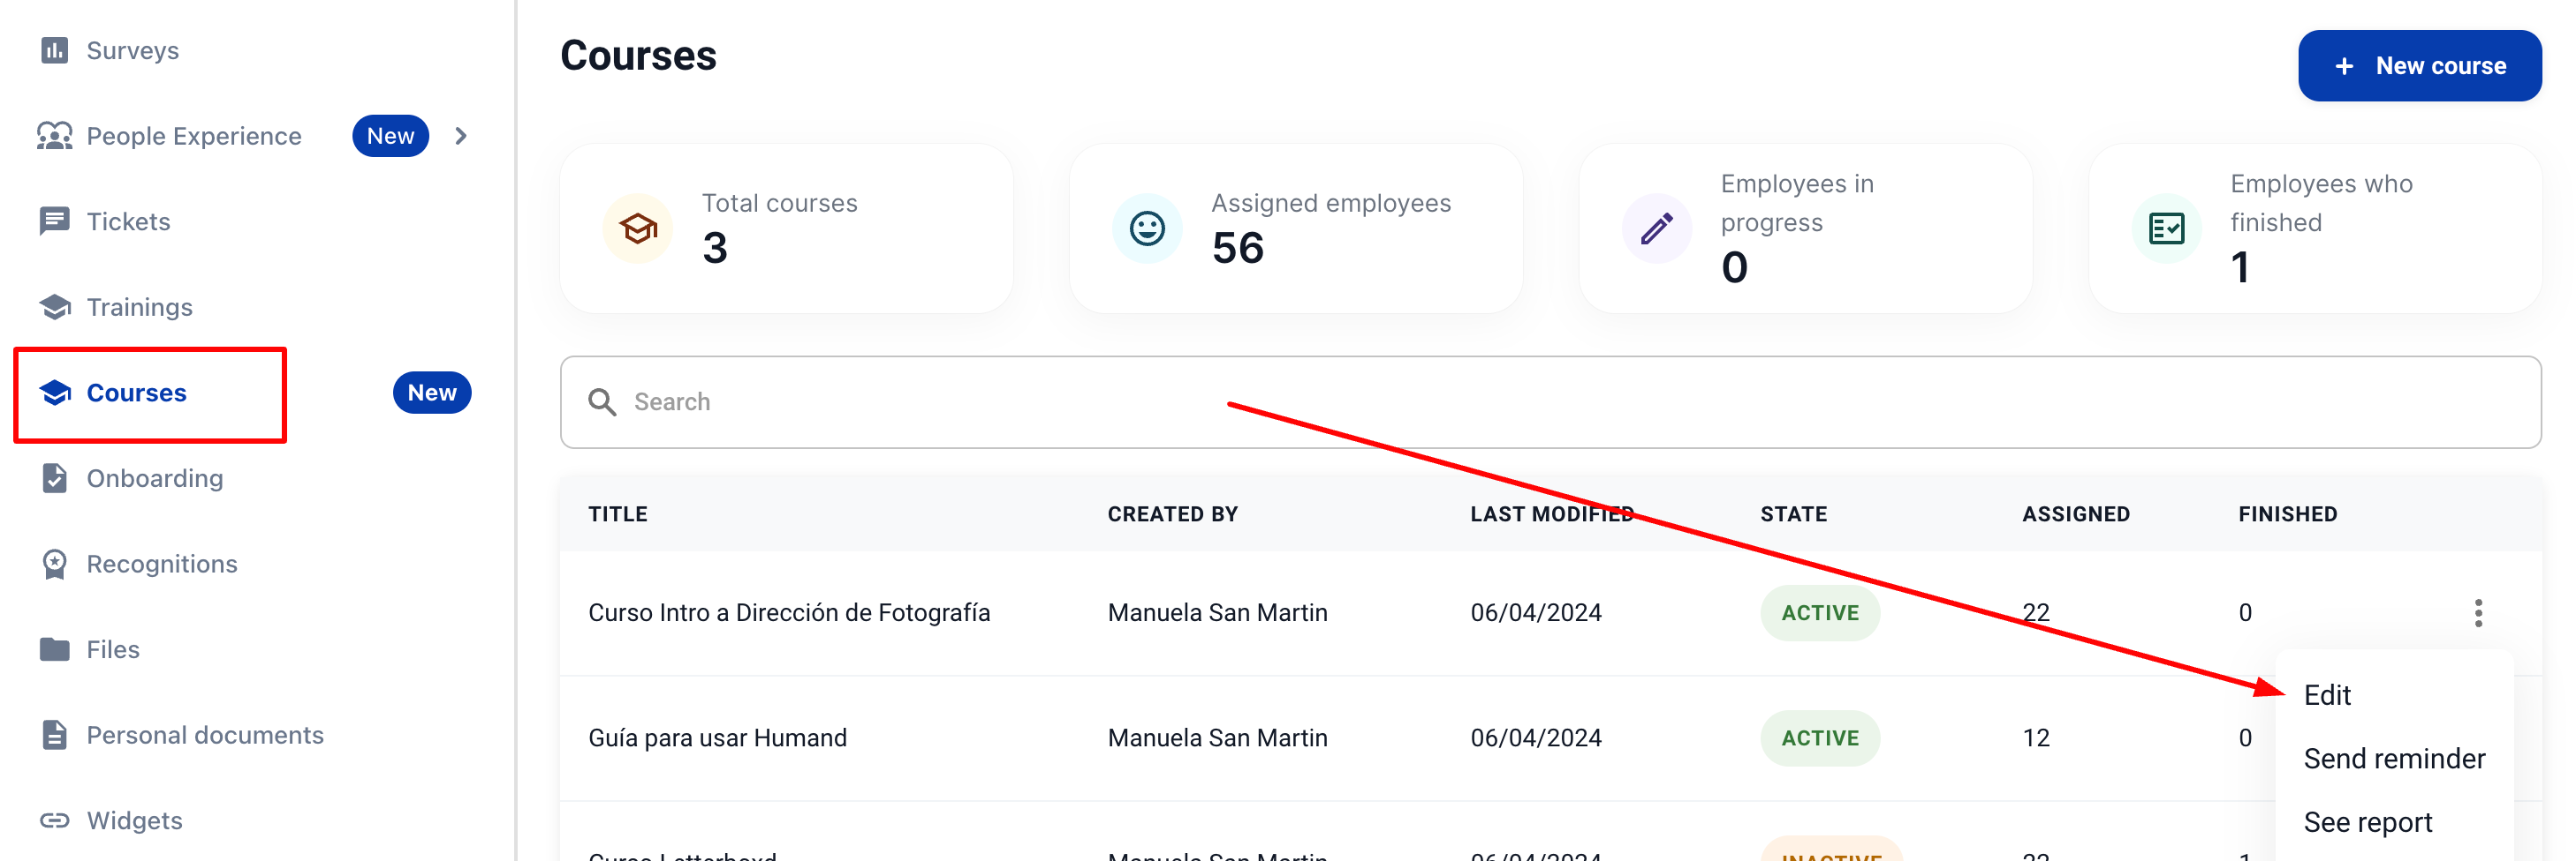2576x861 pixels.
Task: Sort by CREATED BY column header
Action: pos(1172,514)
